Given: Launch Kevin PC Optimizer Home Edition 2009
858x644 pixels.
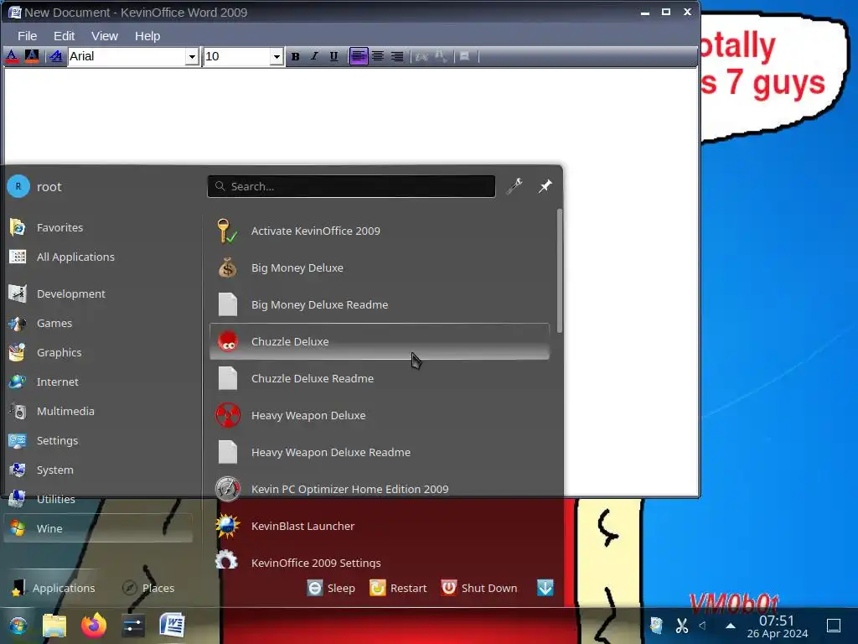Looking at the screenshot, I should pyautogui.click(x=380, y=489).
